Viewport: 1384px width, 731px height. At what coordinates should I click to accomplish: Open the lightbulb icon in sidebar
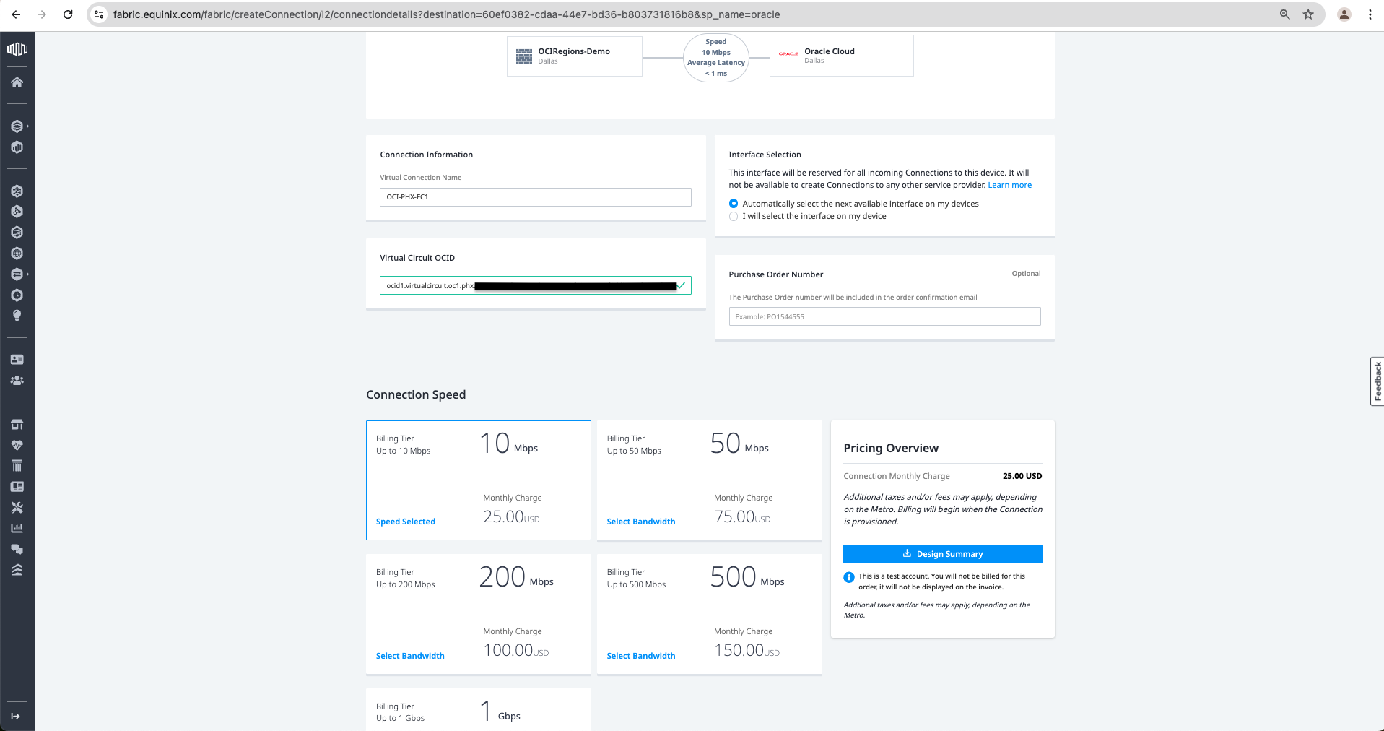17,316
